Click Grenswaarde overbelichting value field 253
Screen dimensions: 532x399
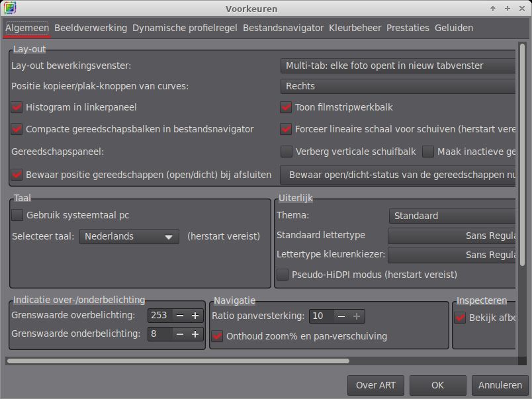(160, 316)
